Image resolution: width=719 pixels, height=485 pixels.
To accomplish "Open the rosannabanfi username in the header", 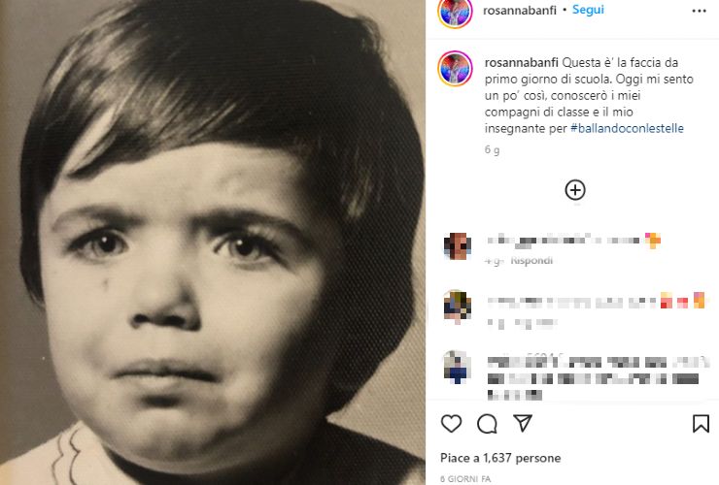I will tap(520, 10).
